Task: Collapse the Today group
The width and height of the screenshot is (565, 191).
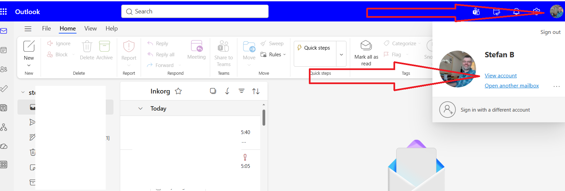Action: click(141, 109)
